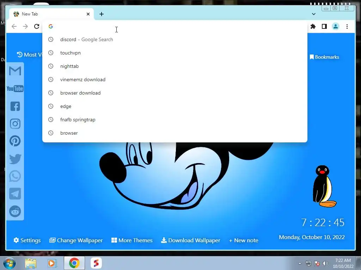The width and height of the screenshot is (361, 270).
Task: Add a note with New note
Action: [244, 240]
